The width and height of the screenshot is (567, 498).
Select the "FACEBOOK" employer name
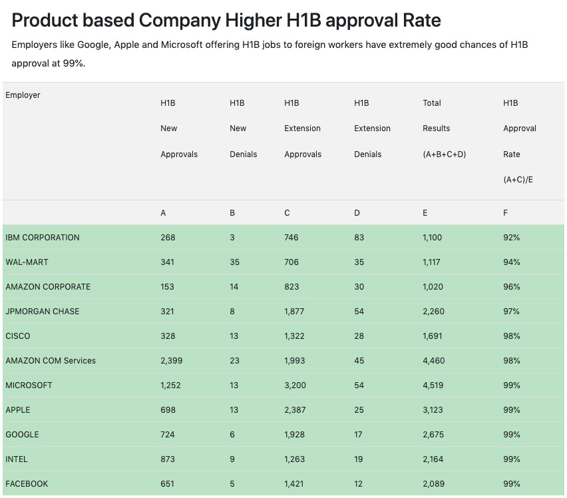click(27, 483)
